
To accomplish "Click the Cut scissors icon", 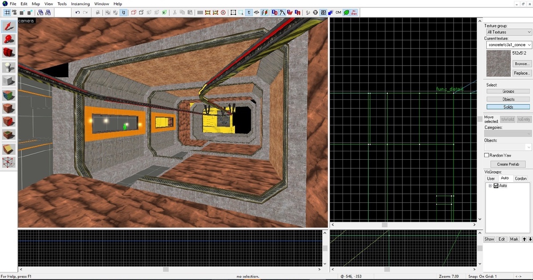I will pos(175,12).
